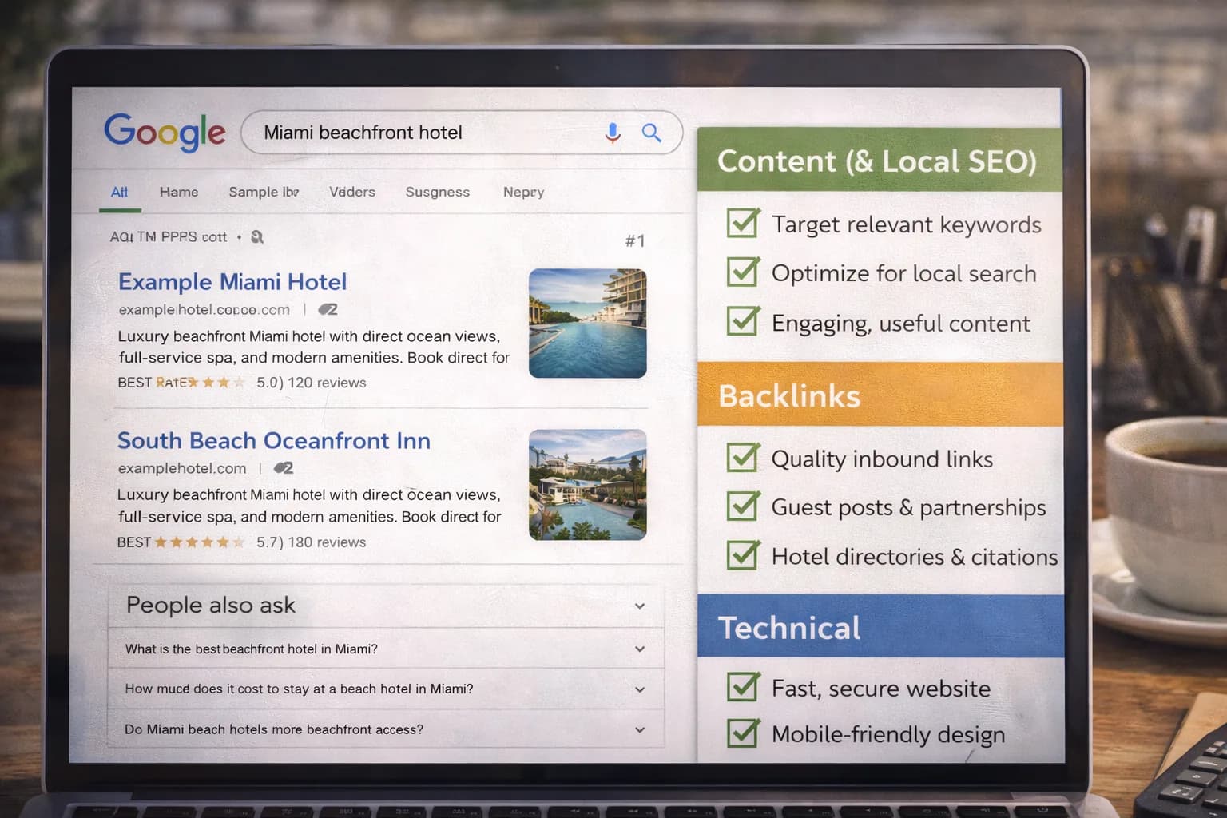Click the Google logo
The image size is (1227, 818).
pos(165,131)
